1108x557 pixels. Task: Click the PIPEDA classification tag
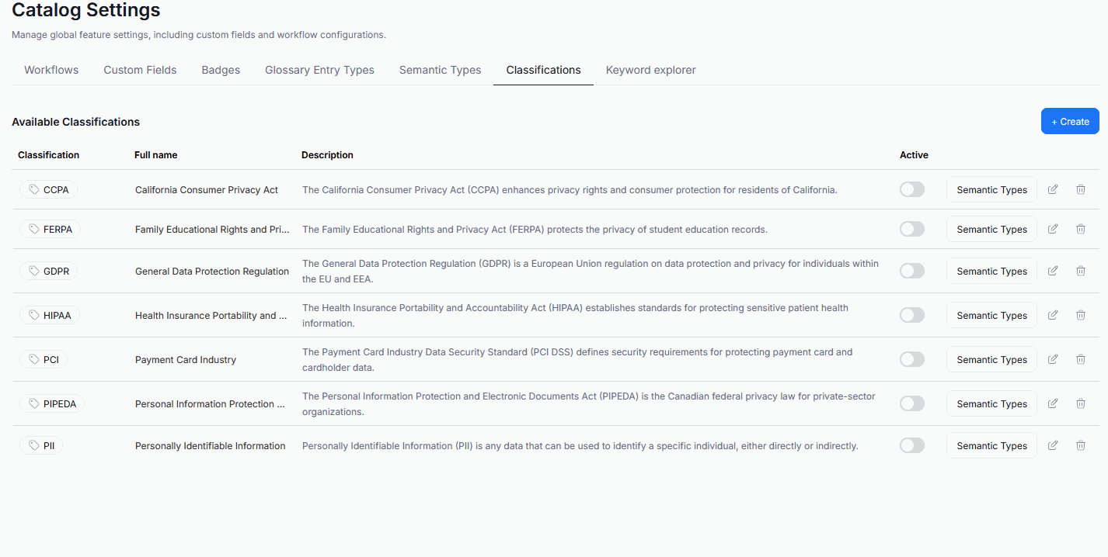click(x=52, y=403)
